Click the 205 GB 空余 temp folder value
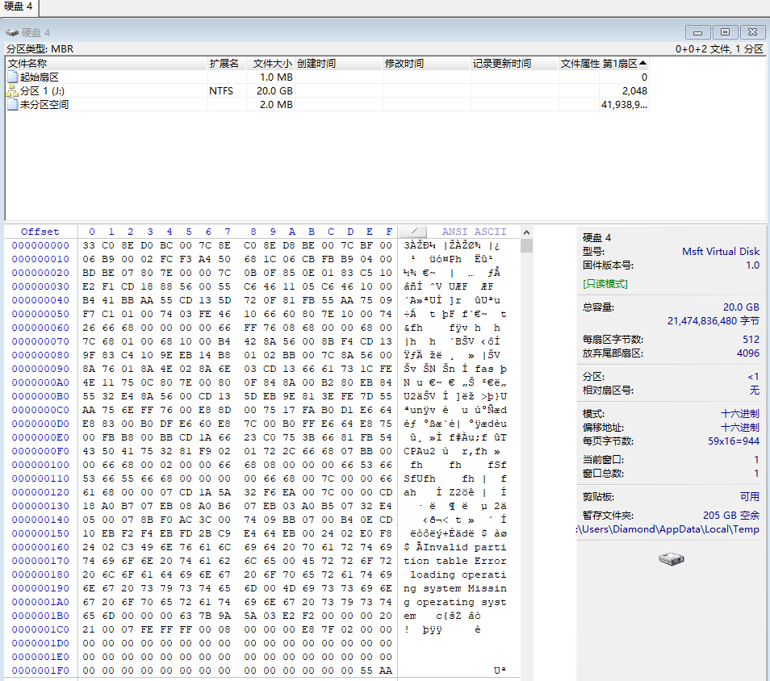The height and width of the screenshot is (681, 770). (x=730, y=515)
